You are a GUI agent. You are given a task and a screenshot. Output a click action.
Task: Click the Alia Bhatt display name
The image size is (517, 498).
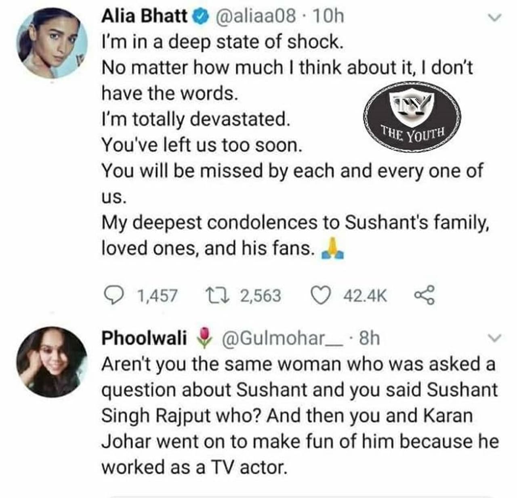[144, 17]
